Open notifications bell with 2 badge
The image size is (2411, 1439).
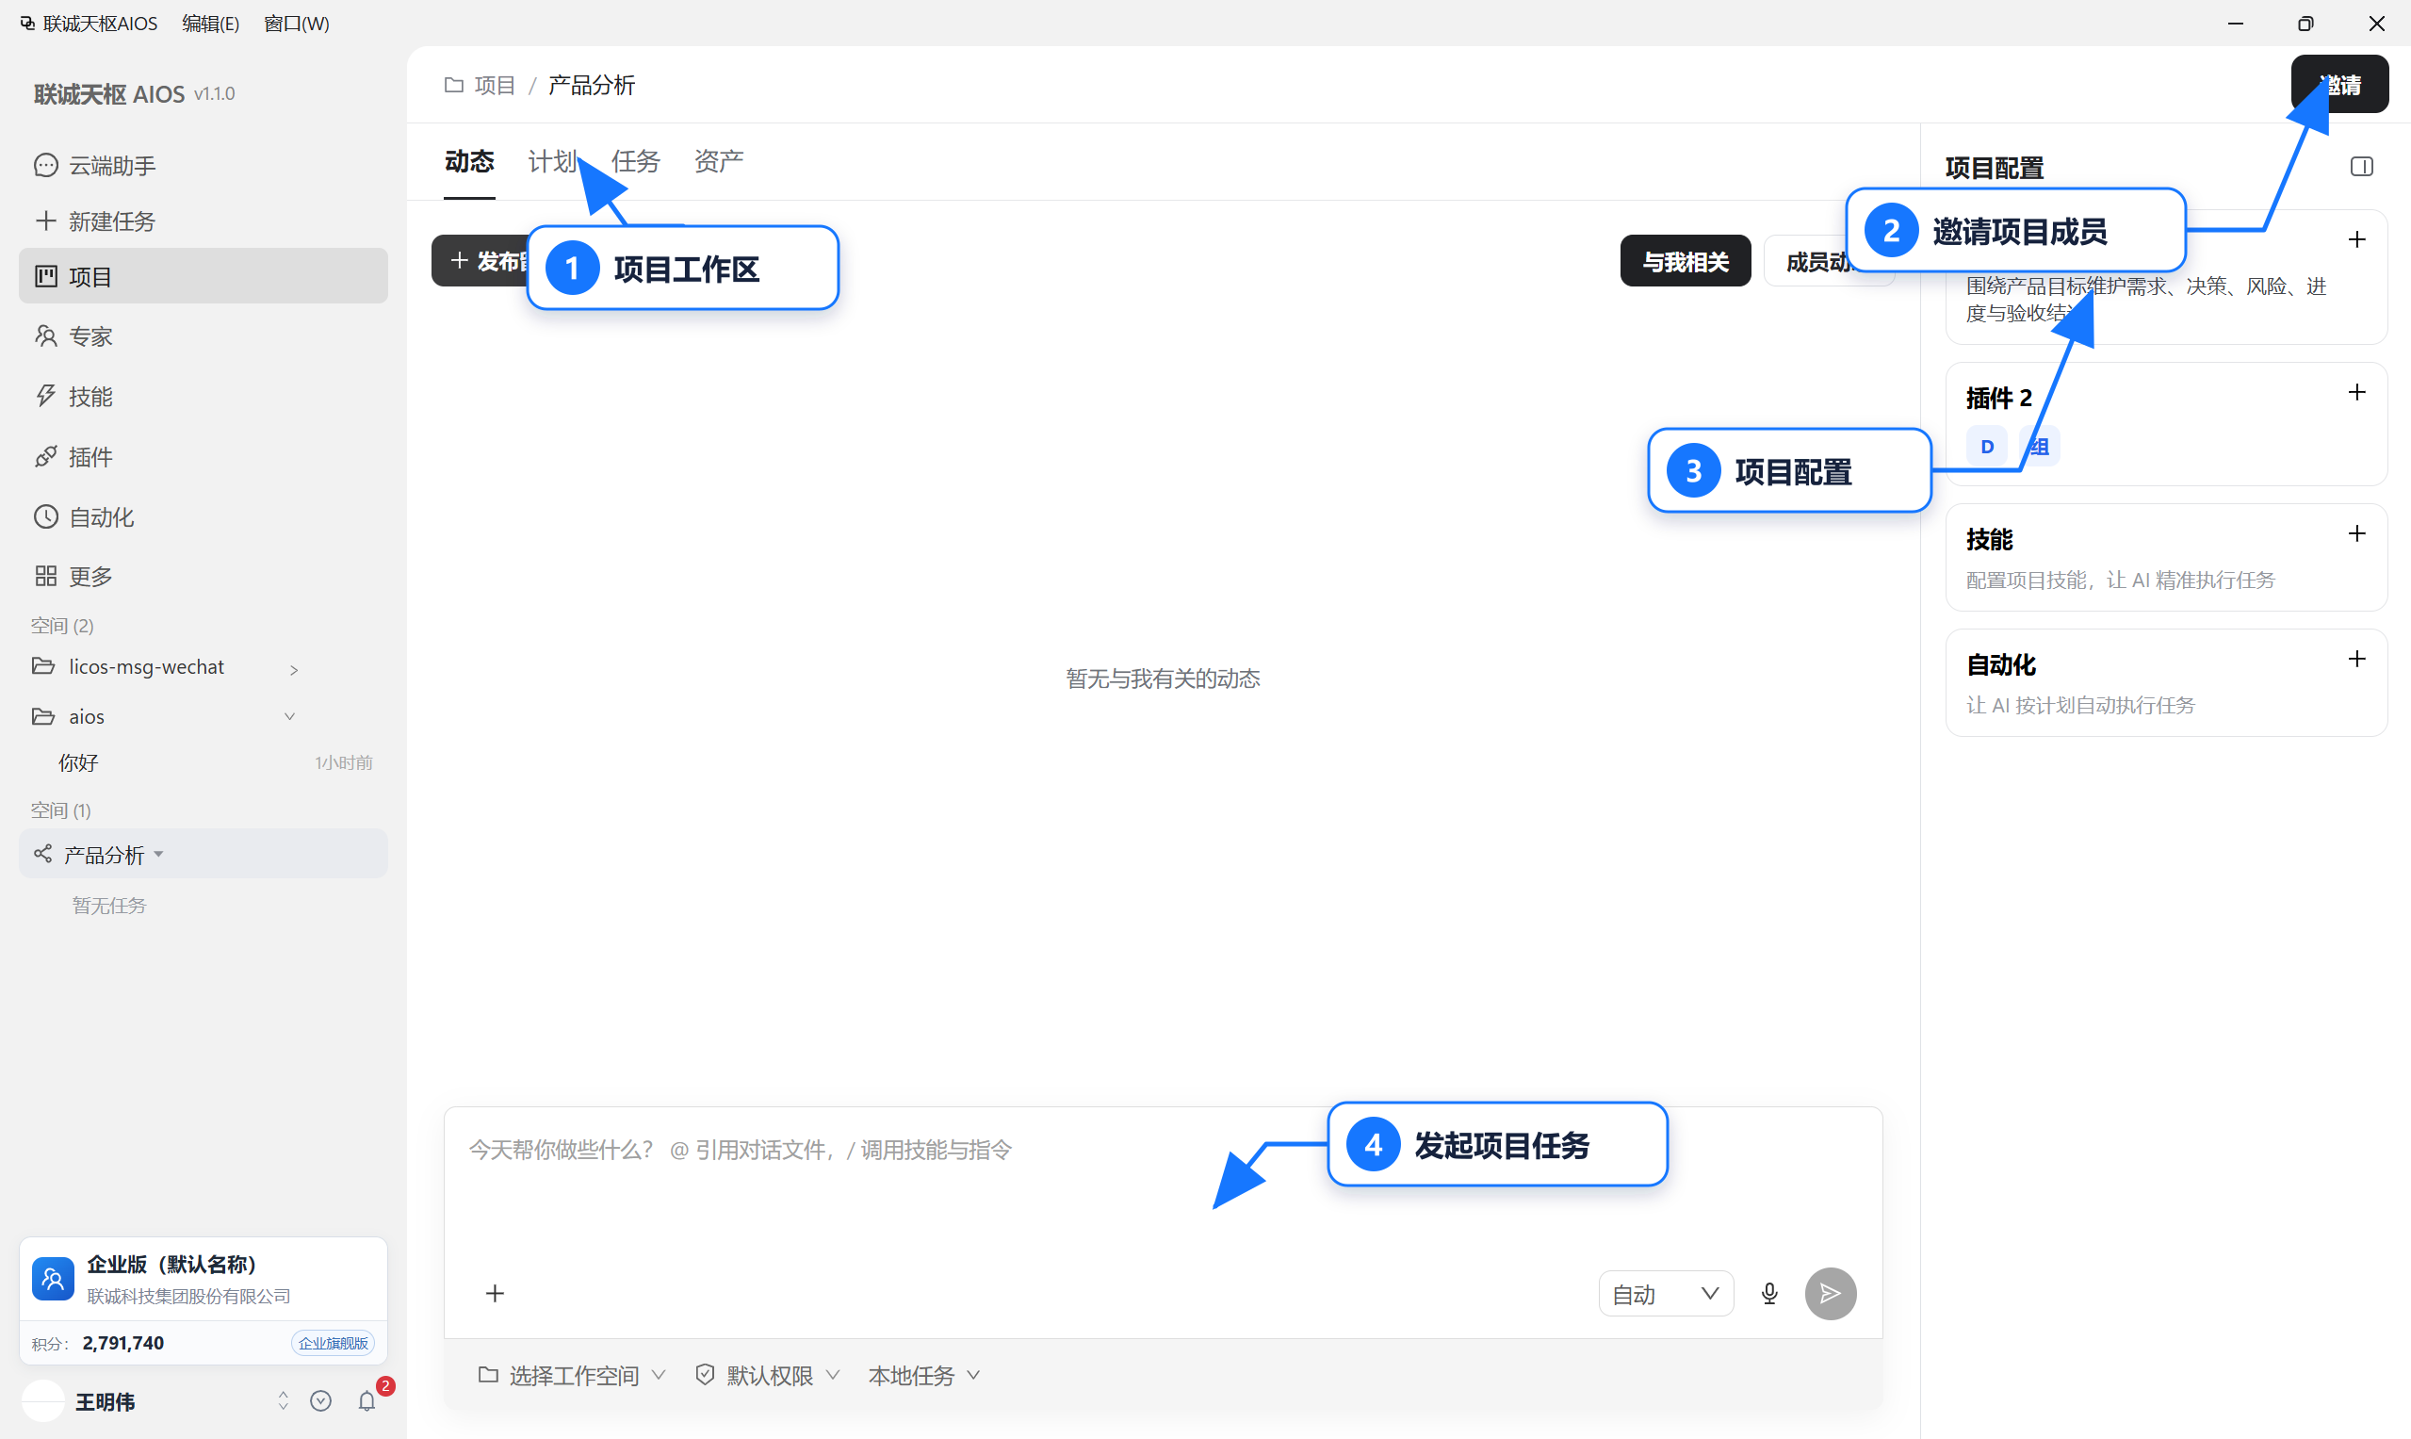[x=368, y=1400]
